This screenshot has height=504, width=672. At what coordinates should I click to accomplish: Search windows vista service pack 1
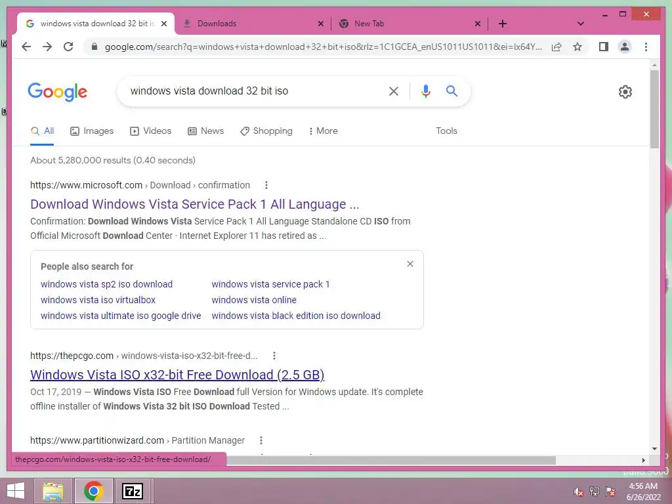point(270,284)
